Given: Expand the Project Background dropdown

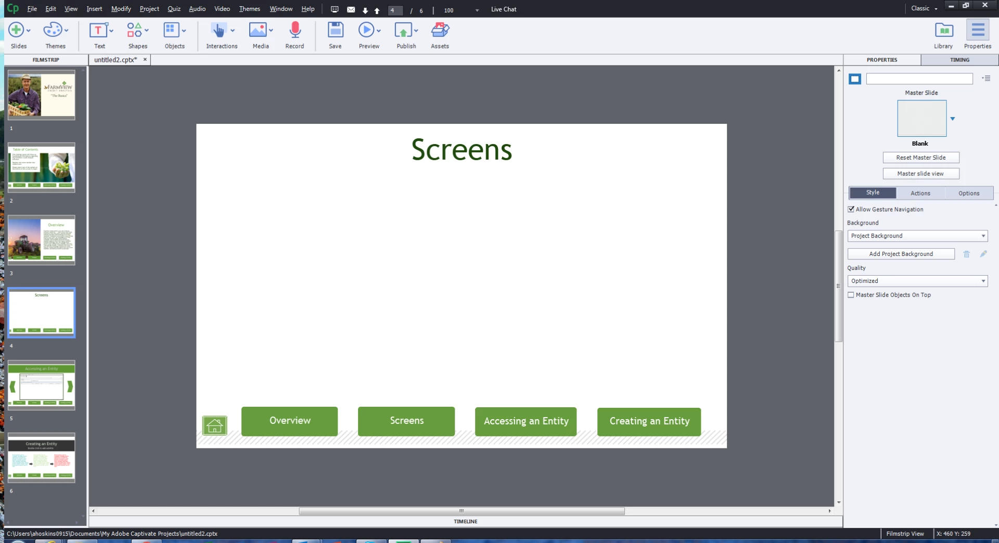Looking at the screenshot, I should click(x=917, y=236).
